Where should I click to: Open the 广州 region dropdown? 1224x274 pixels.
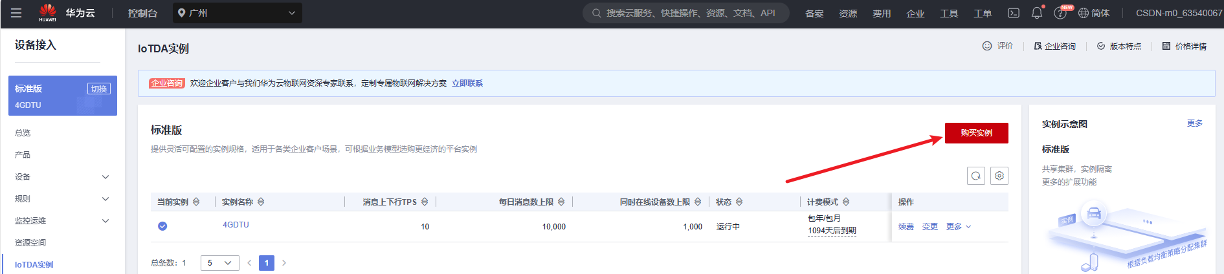click(x=238, y=13)
